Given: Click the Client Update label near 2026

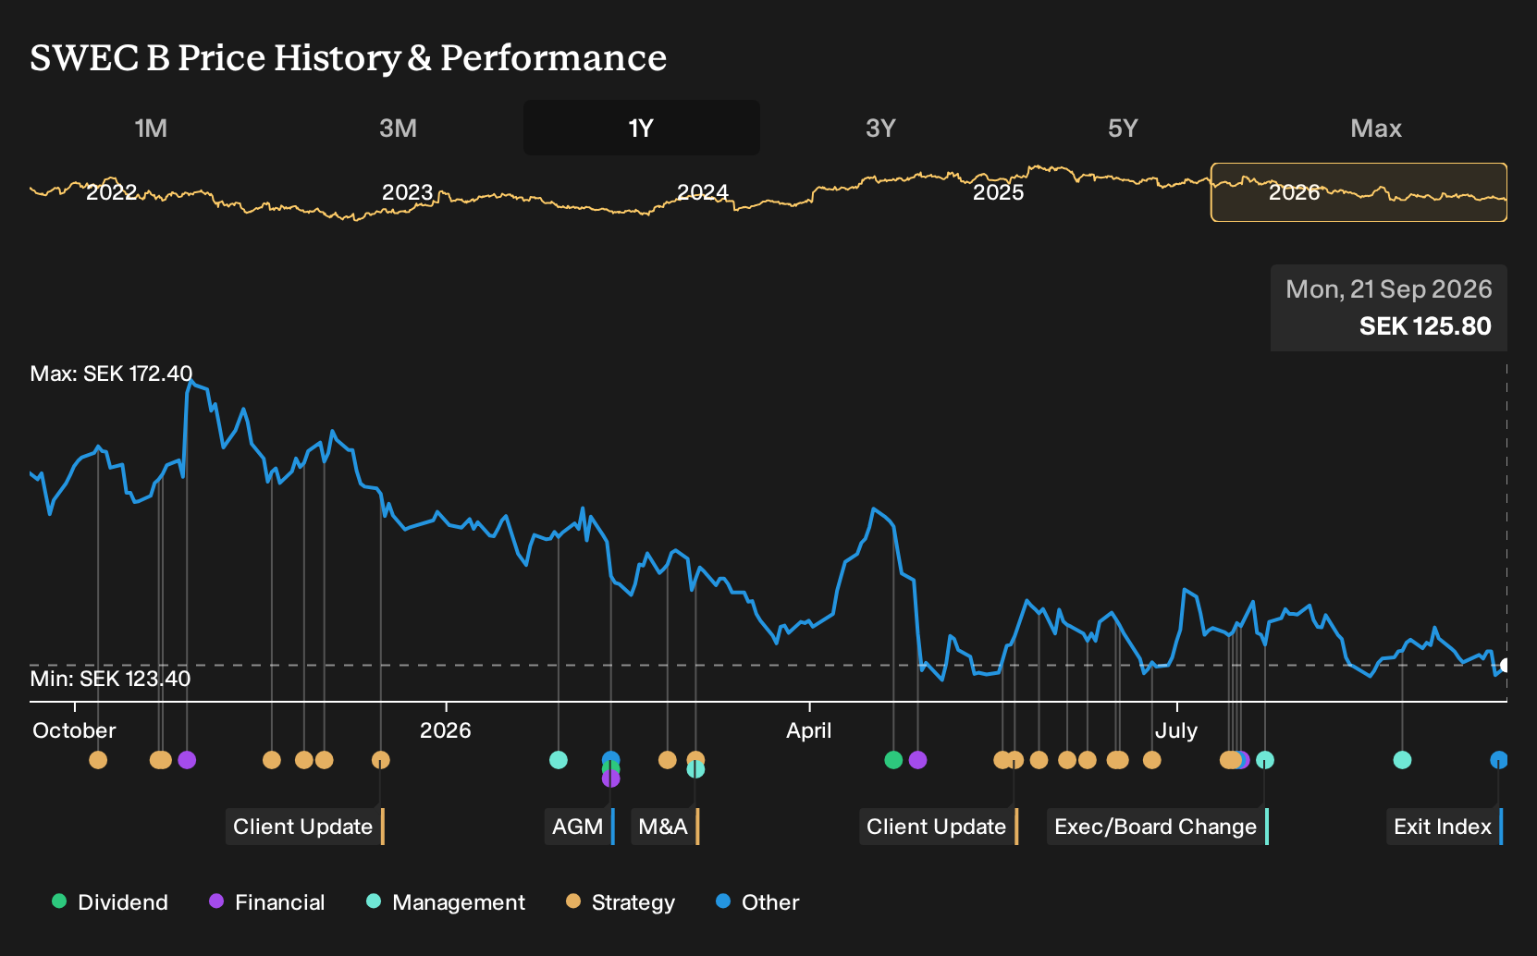Looking at the screenshot, I should (x=303, y=827).
